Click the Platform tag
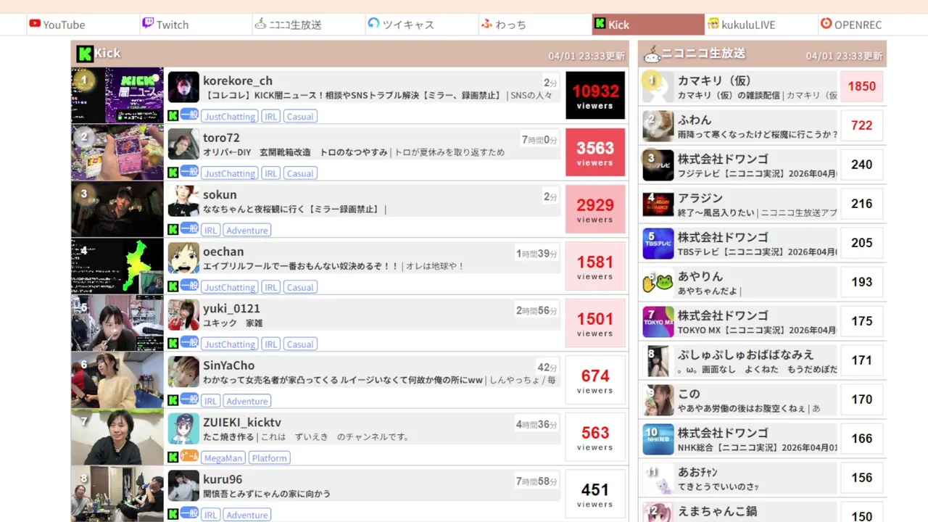This screenshot has height=522, width=928. (270, 457)
